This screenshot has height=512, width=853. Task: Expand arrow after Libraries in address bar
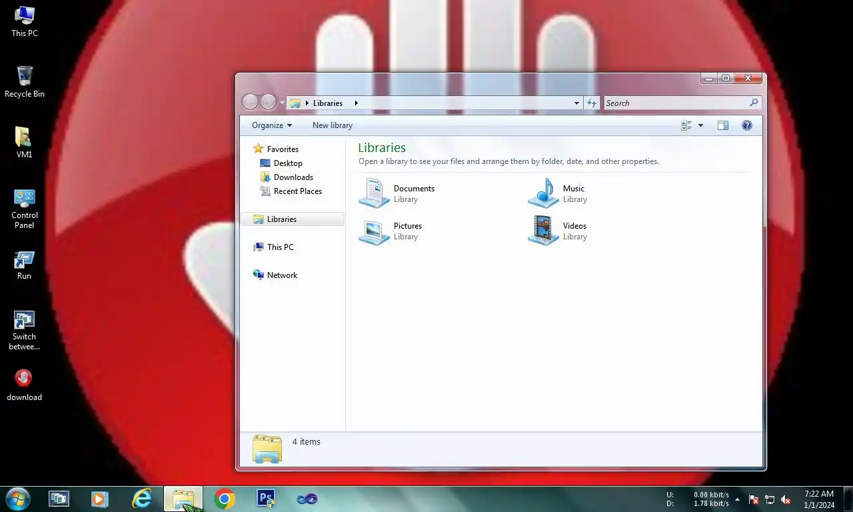pyautogui.click(x=357, y=103)
